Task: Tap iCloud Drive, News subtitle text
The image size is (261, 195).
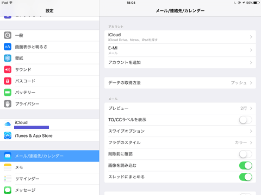Action: tap(133, 40)
